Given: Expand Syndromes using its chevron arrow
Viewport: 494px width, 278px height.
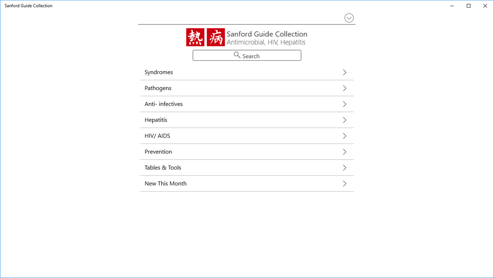Looking at the screenshot, I should coord(344,72).
